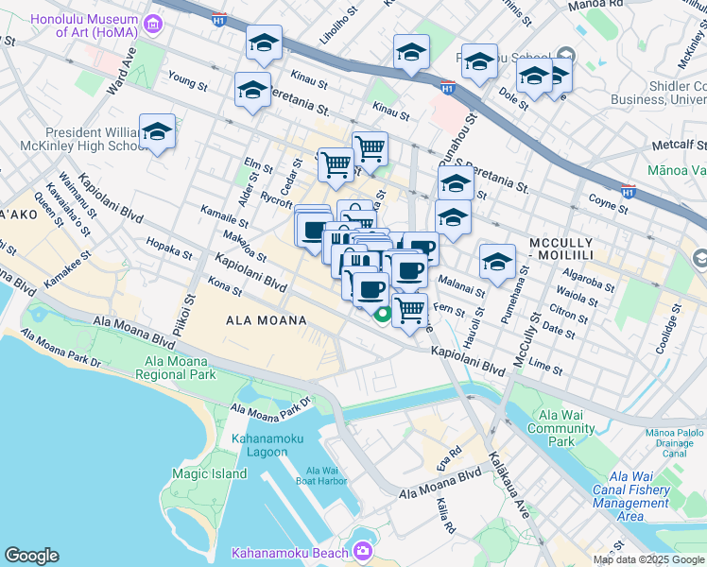Click the Kalākaua Ave street label
The height and width of the screenshot is (567, 707).
tap(509, 485)
